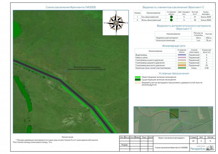Select the pink Кабель связи line swatch
The height and width of the screenshot is (154, 218).
click(x=182, y=58)
